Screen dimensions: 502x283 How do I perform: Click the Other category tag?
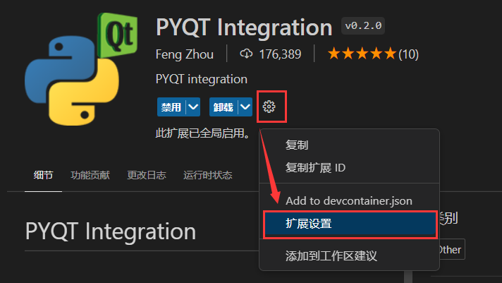coord(452,249)
